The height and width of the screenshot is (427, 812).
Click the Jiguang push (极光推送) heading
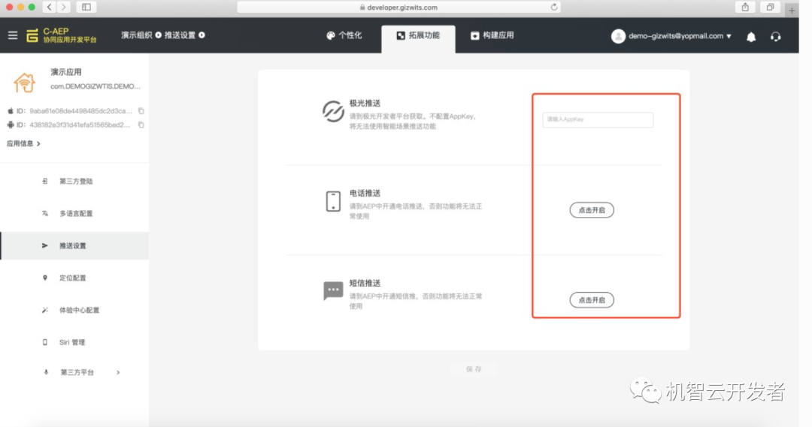coord(365,104)
